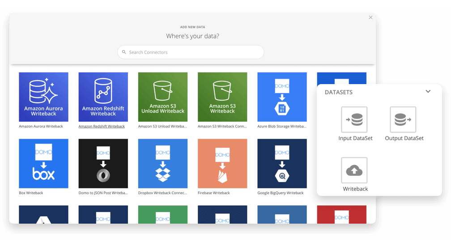Select the Amazon Redshift Writeback tile
Image resolution: width=451 pixels, height=246 pixels.
click(103, 97)
